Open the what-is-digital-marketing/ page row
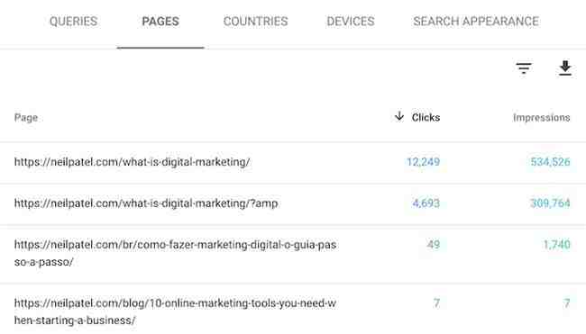Image resolution: width=586 pixels, height=334 pixels. [x=293, y=162]
